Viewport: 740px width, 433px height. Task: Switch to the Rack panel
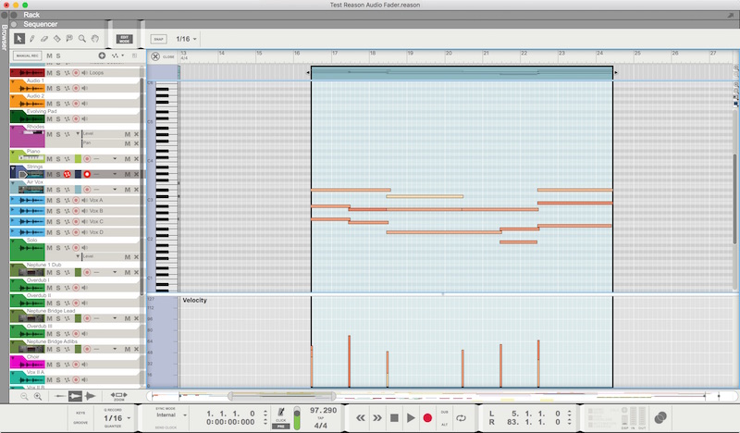click(32, 15)
